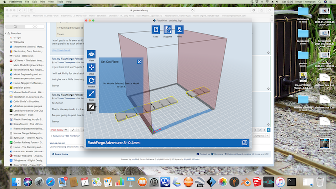
Task: Open Calendar from the Dock
Action: tap(85, 182)
